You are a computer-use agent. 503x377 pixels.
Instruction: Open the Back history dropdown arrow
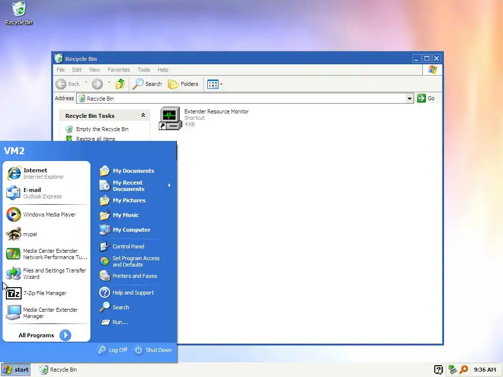click(x=86, y=82)
